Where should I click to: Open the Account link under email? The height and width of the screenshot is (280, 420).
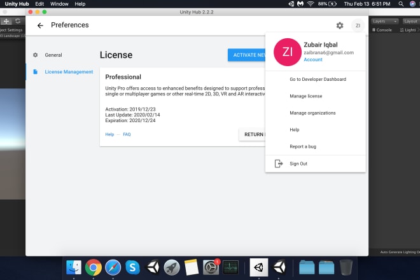coord(313,59)
